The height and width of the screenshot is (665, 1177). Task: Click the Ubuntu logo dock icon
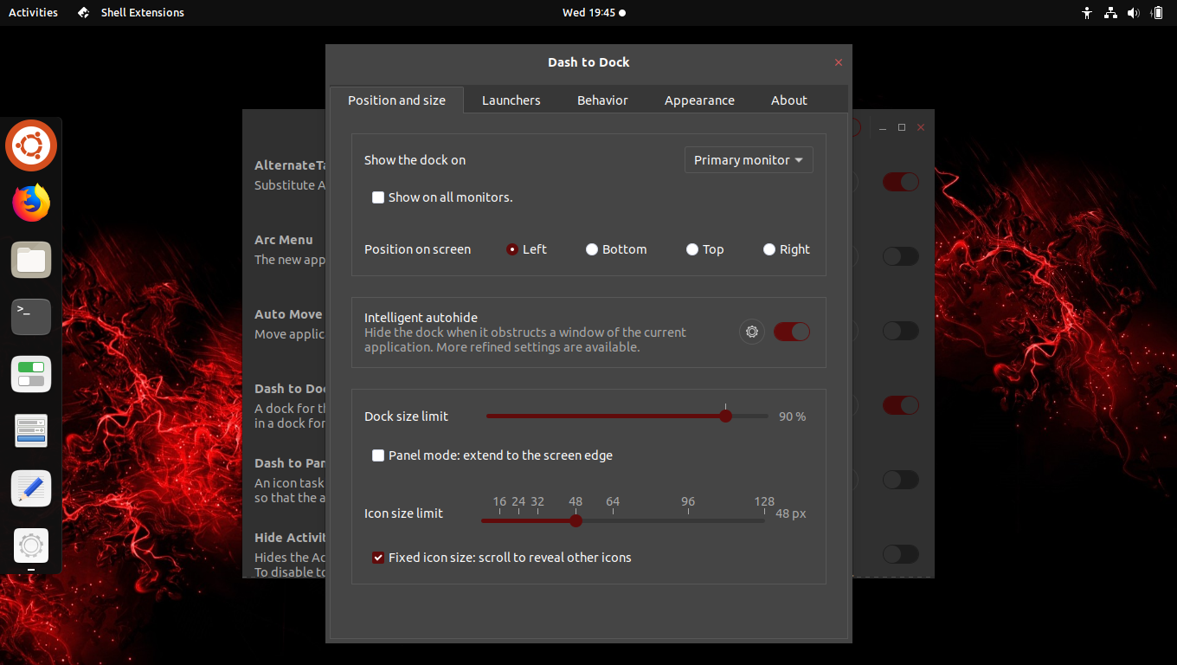pos(31,145)
